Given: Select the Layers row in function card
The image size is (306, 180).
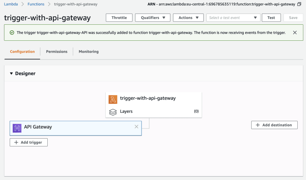Looking at the screenshot, I should click(154, 111).
